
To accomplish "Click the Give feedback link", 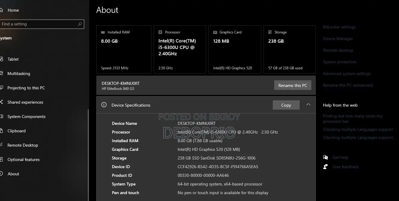I will coord(345,167).
